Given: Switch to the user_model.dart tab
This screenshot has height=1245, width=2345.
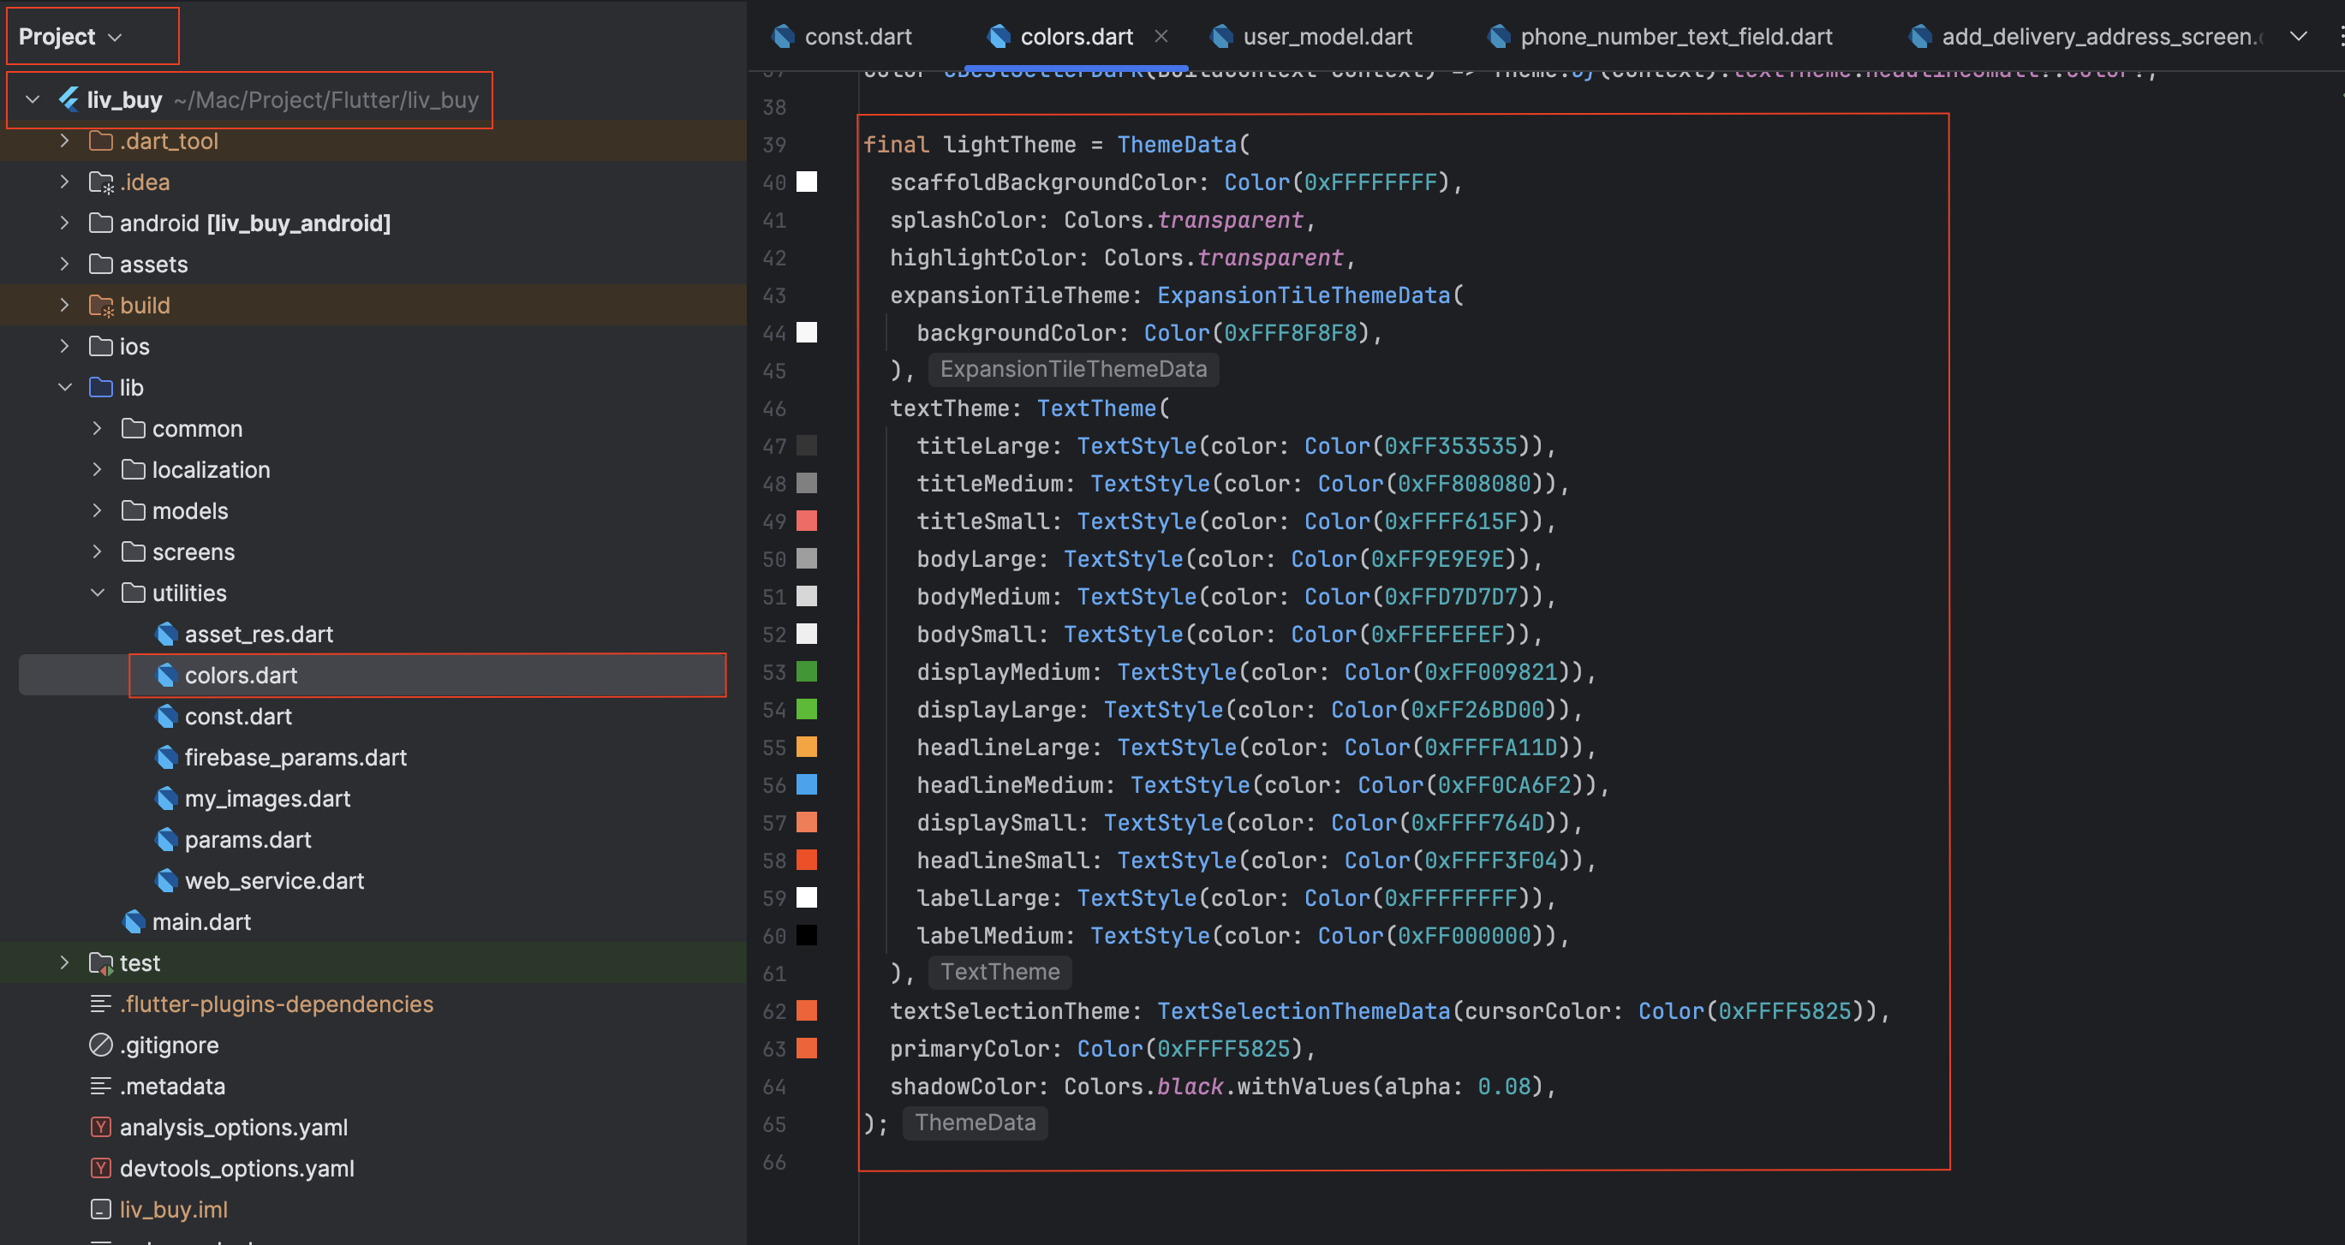Looking at the screenshot, I should (x=1327, y=37).
